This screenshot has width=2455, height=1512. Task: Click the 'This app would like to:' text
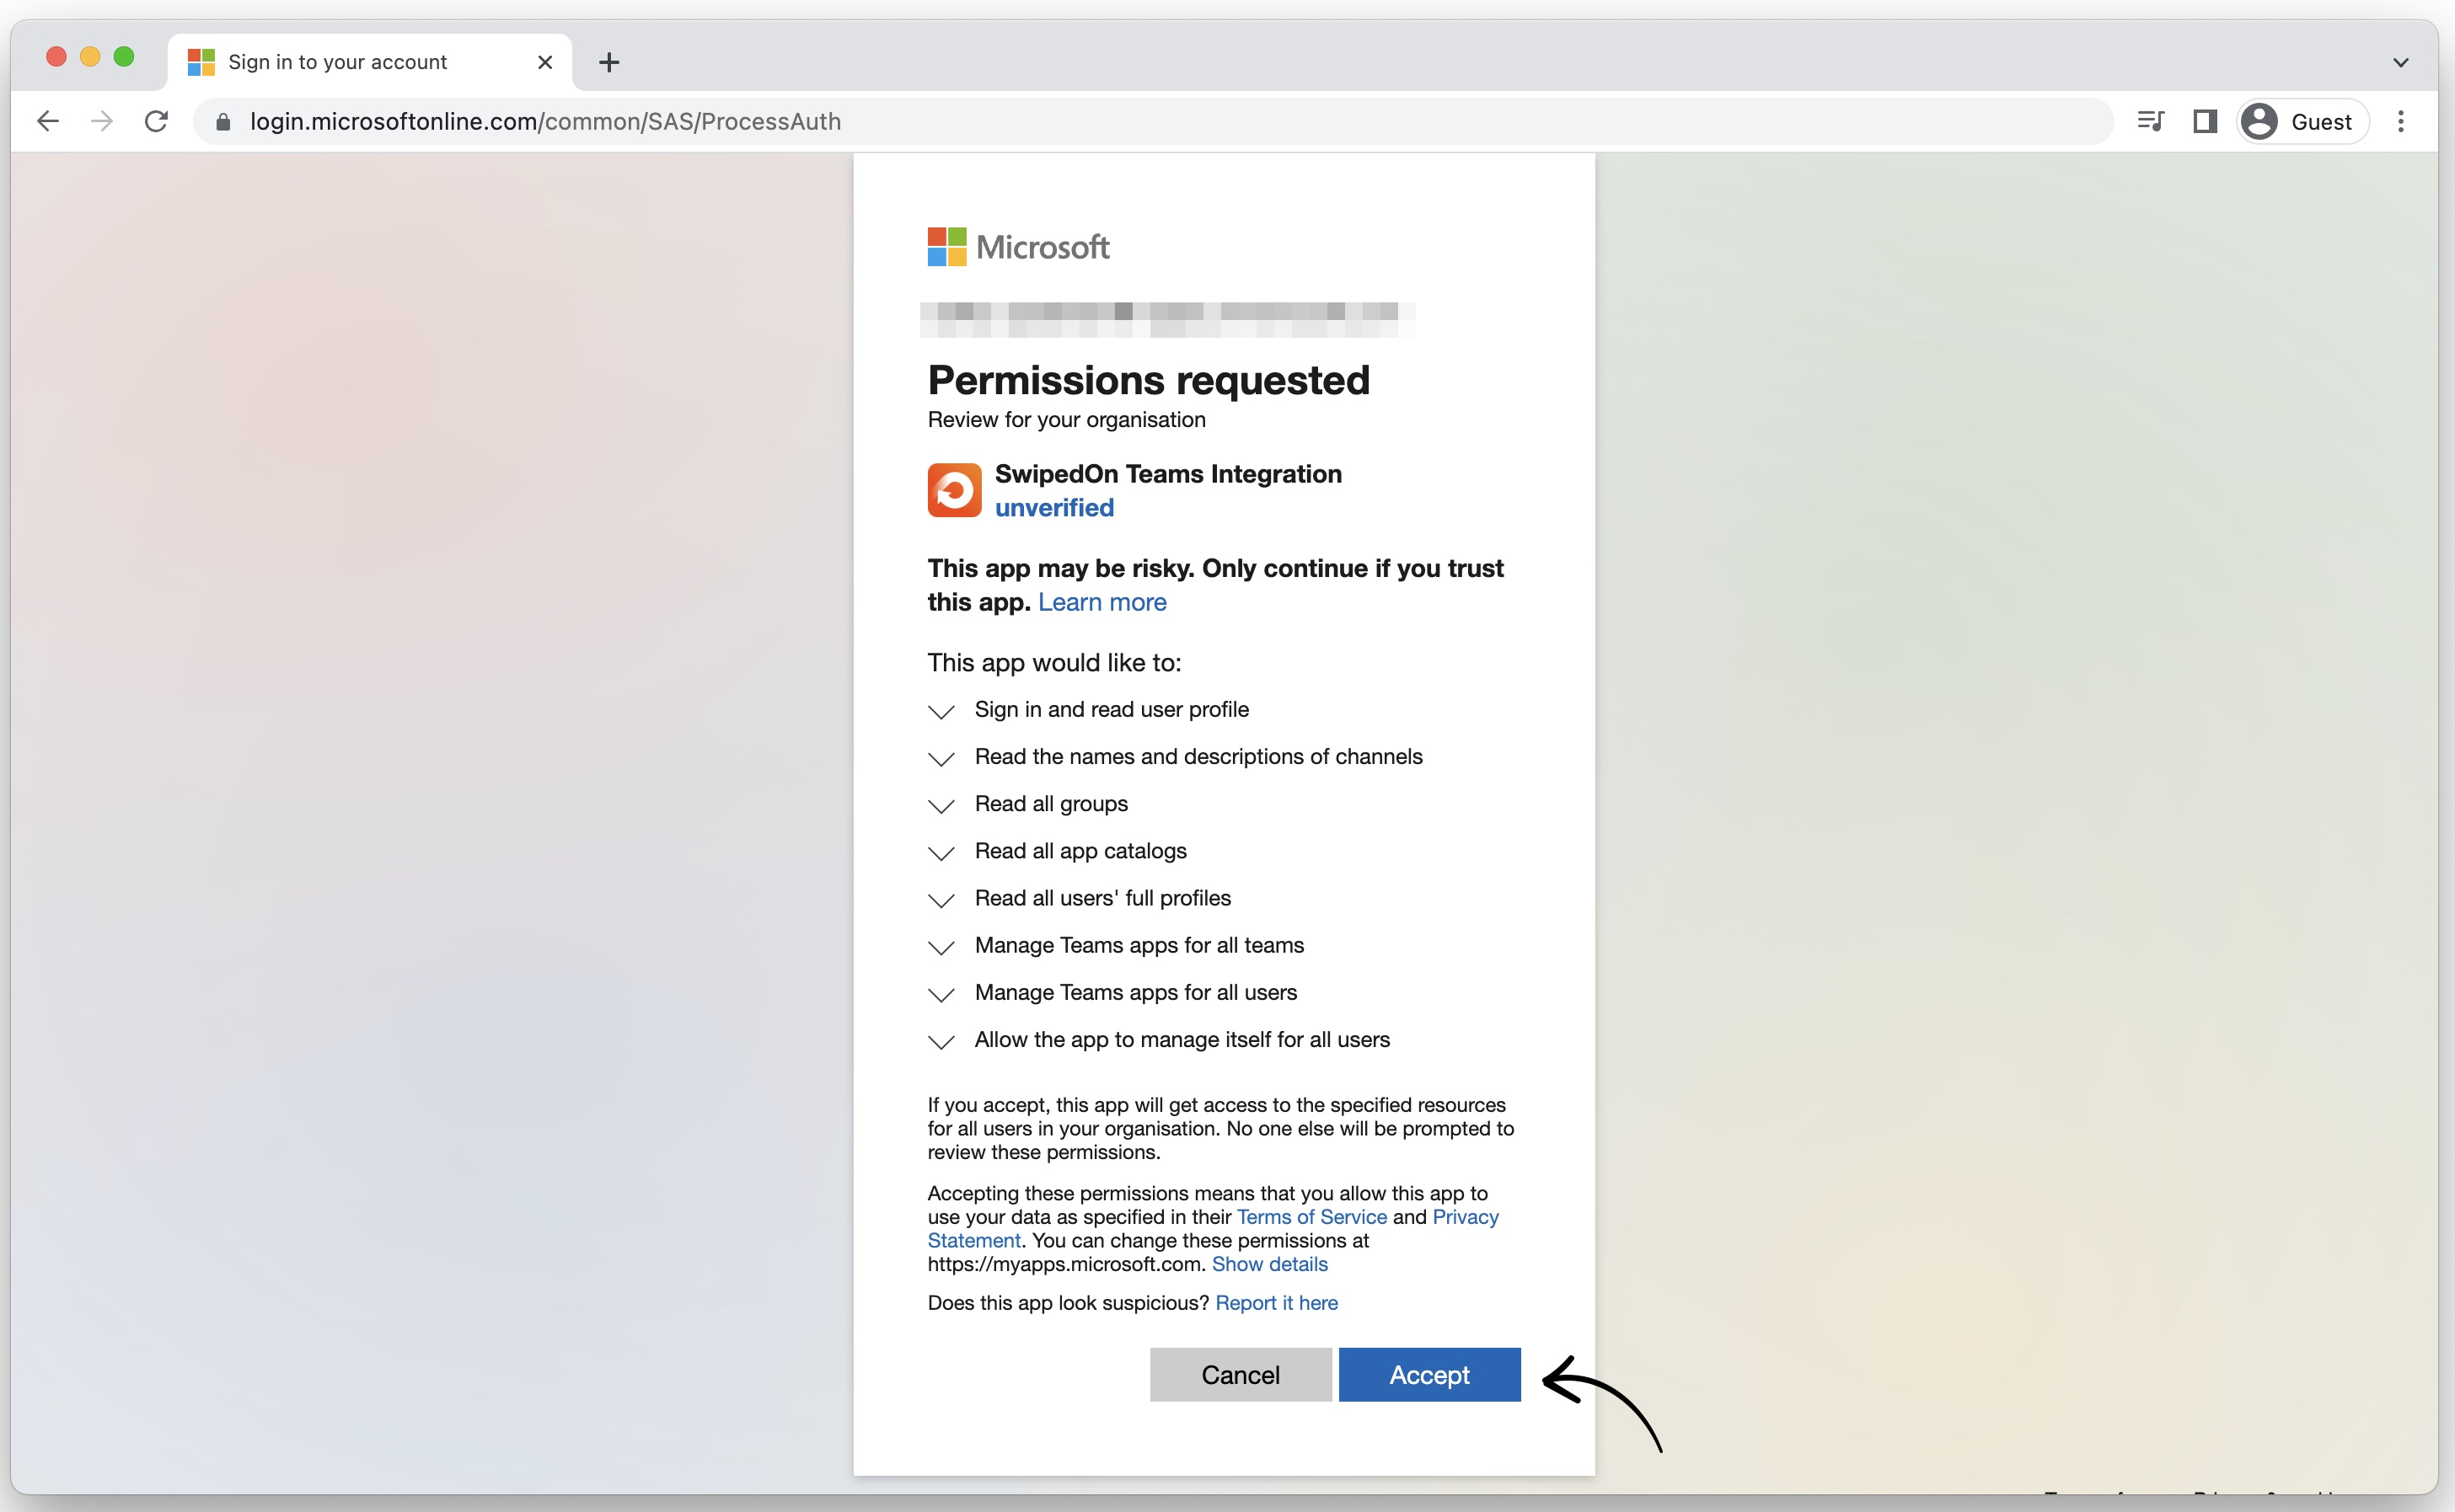1054,663
